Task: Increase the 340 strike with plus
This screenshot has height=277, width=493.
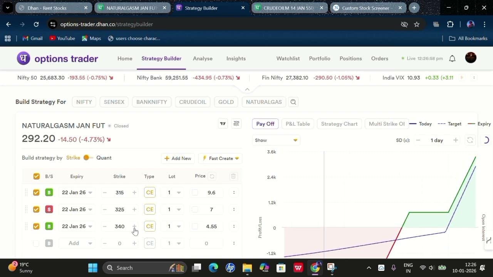Action: 134,226
